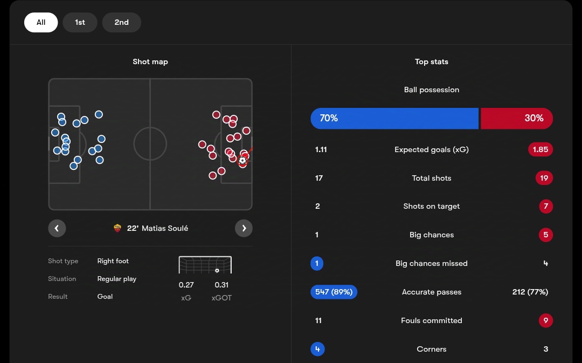Switch to the 1st half filter

pyautogui.click(x=80, y=22)
